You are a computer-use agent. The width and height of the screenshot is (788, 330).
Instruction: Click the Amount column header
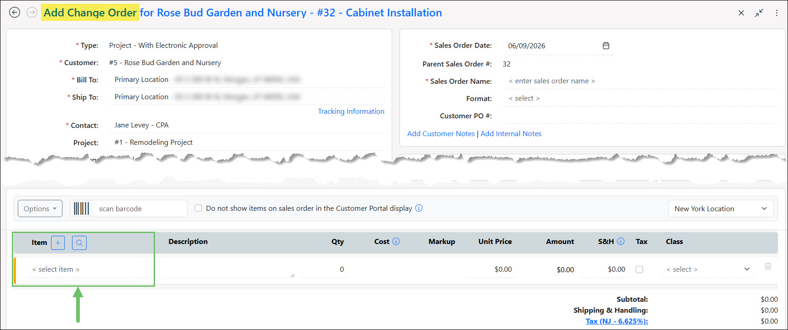560,242
